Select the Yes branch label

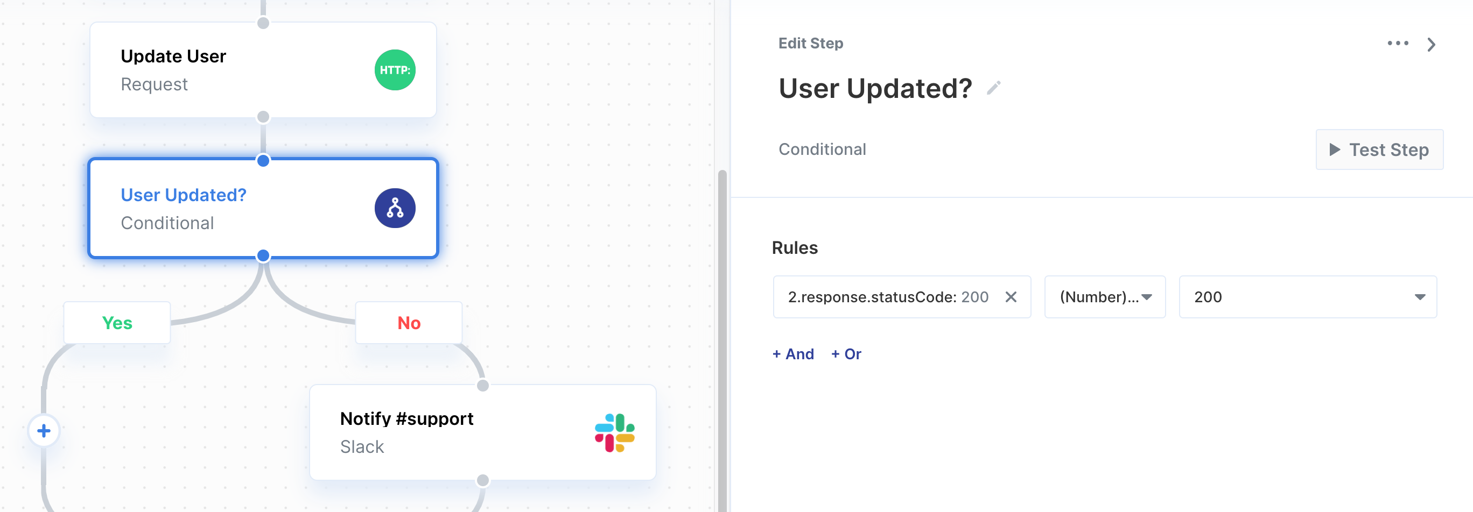117,323
